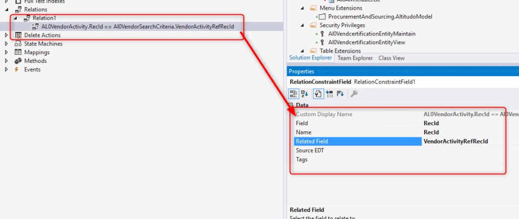This screenshot has width=519, height=219.
Task: Open the Class View tab
Action: point(391,58)
